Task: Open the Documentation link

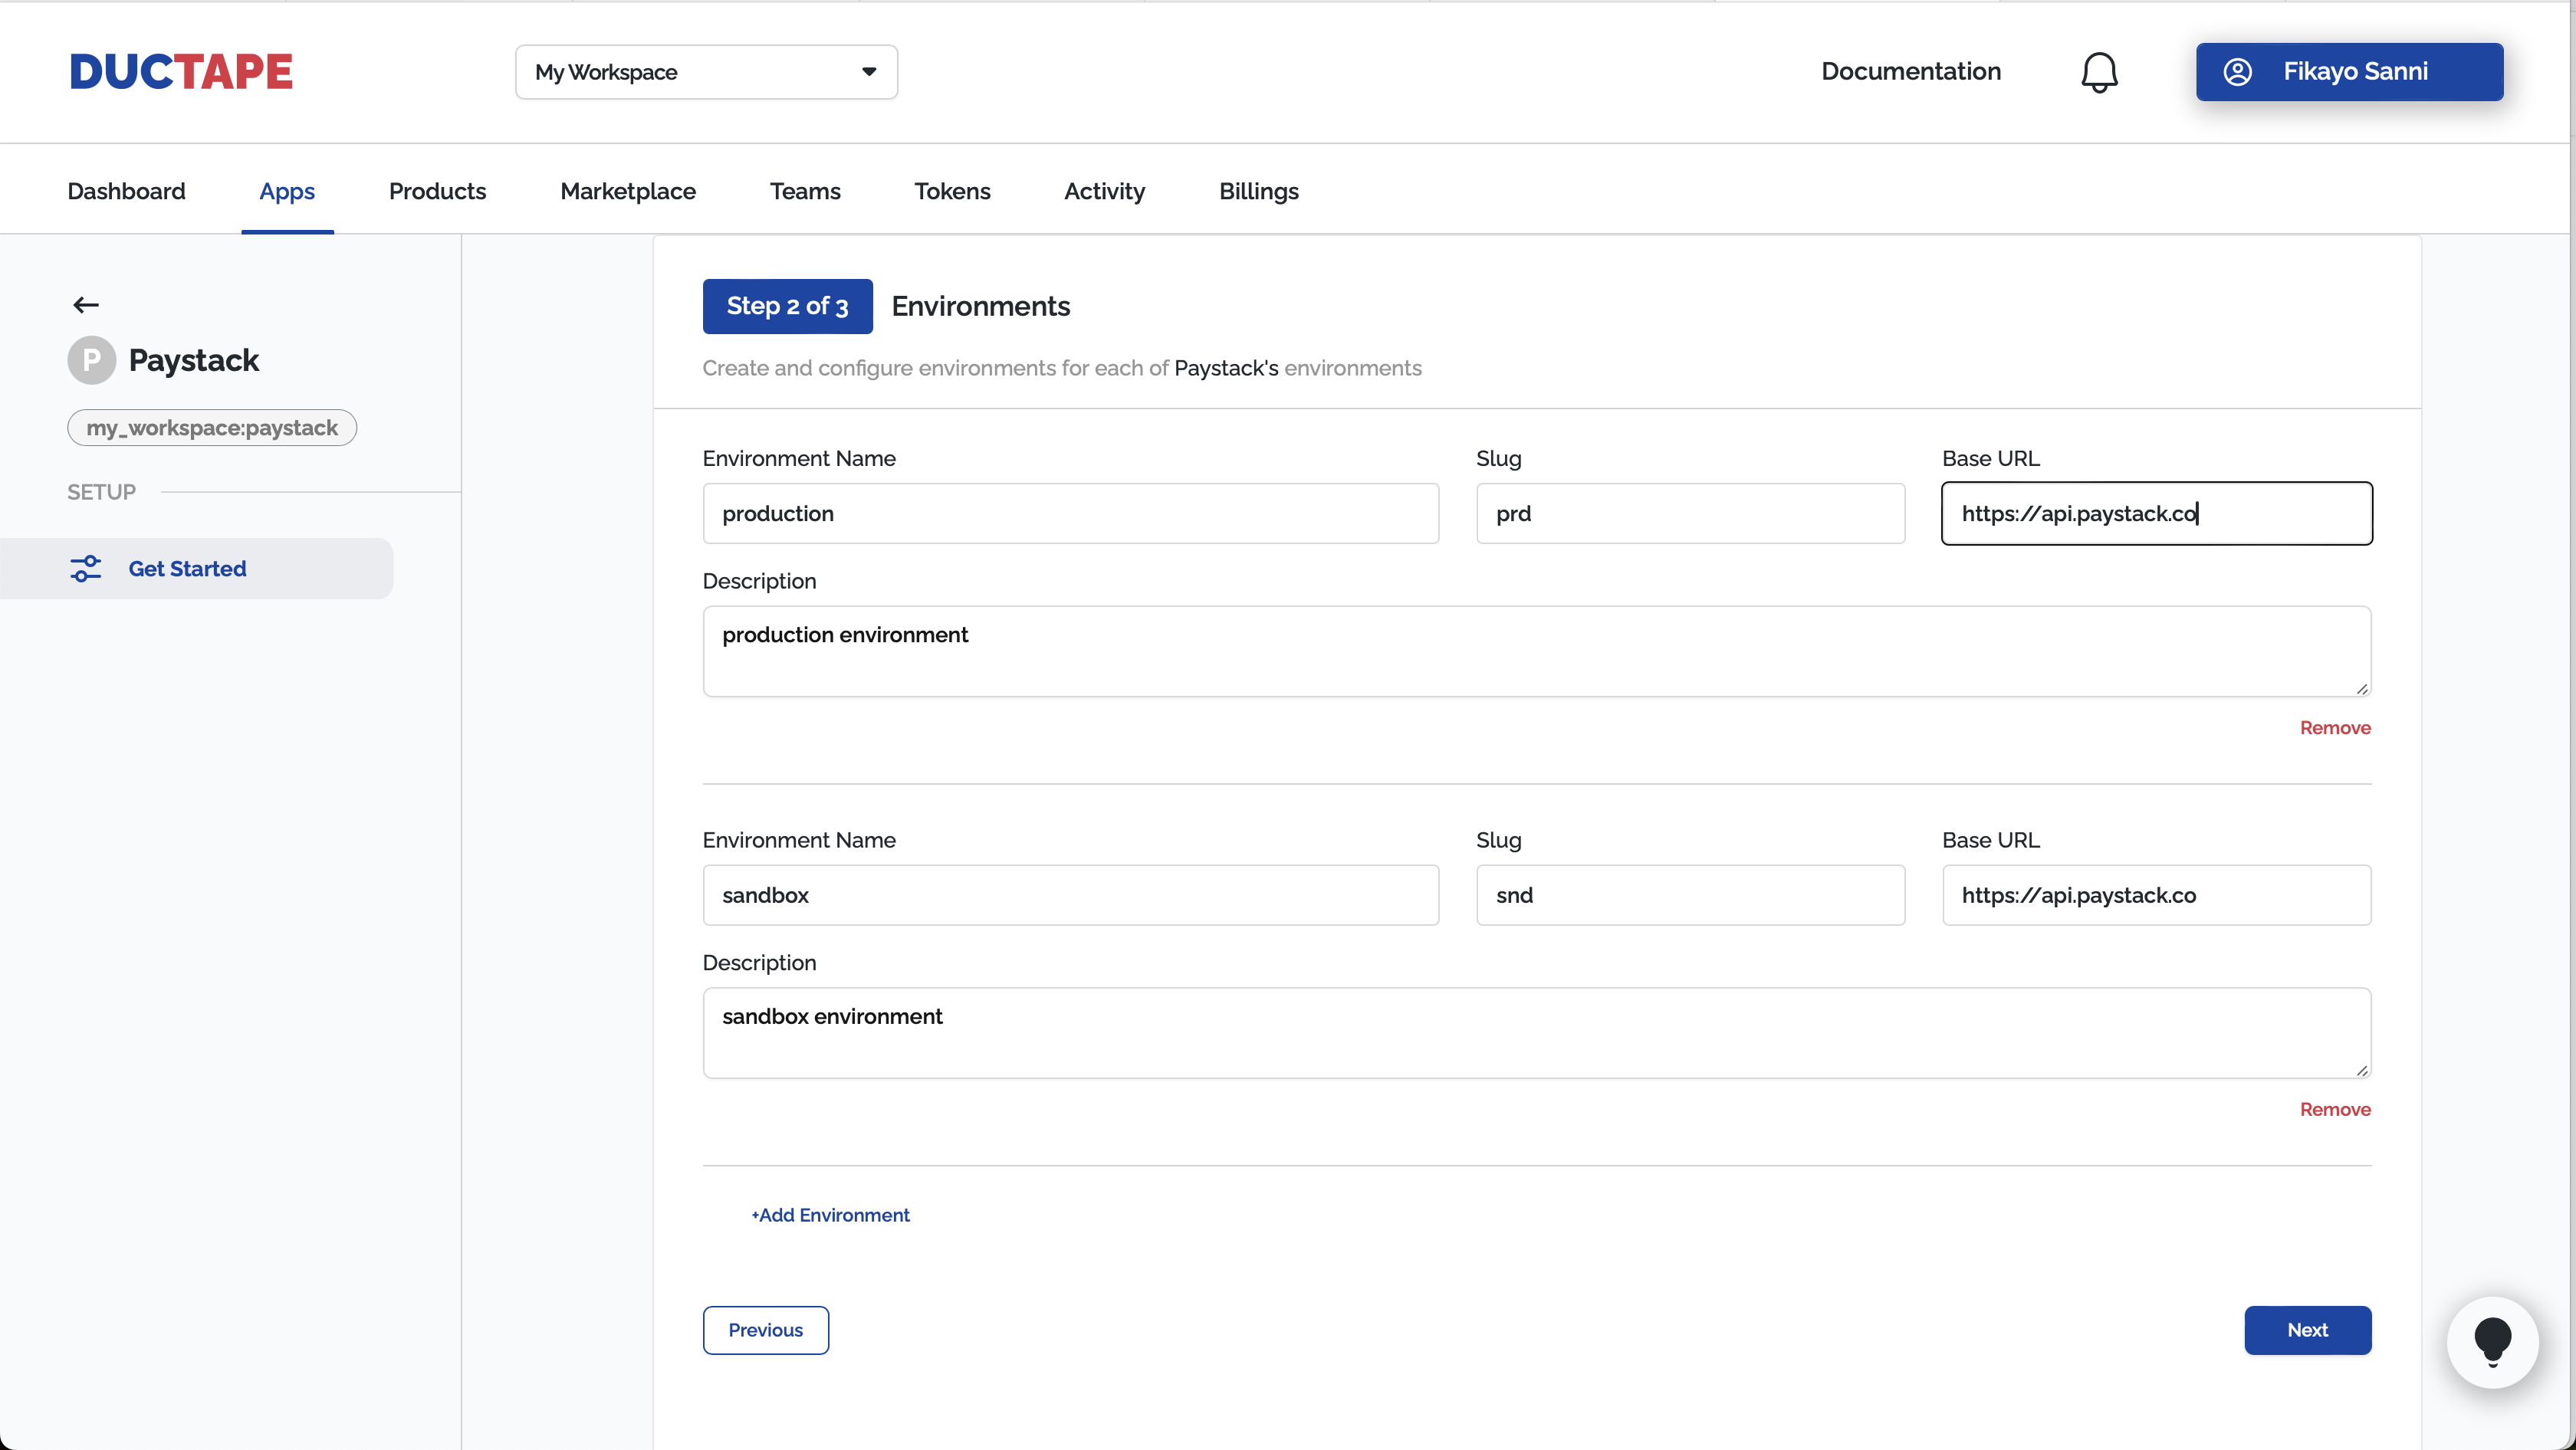Action: 1911,71
